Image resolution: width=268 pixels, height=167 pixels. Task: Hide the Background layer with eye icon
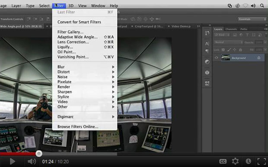217,58
